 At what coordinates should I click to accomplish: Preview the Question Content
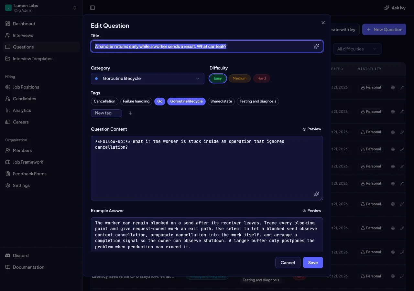312,129
